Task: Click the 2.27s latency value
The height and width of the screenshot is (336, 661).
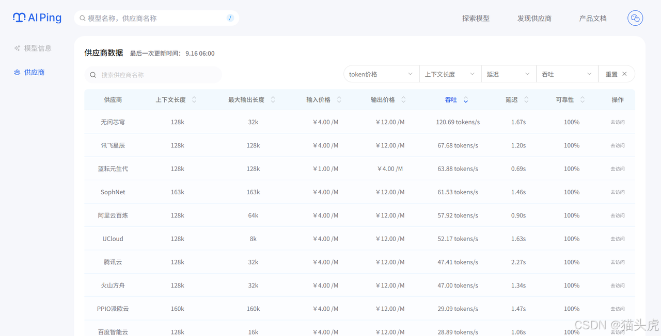Action: coord(518,262)
